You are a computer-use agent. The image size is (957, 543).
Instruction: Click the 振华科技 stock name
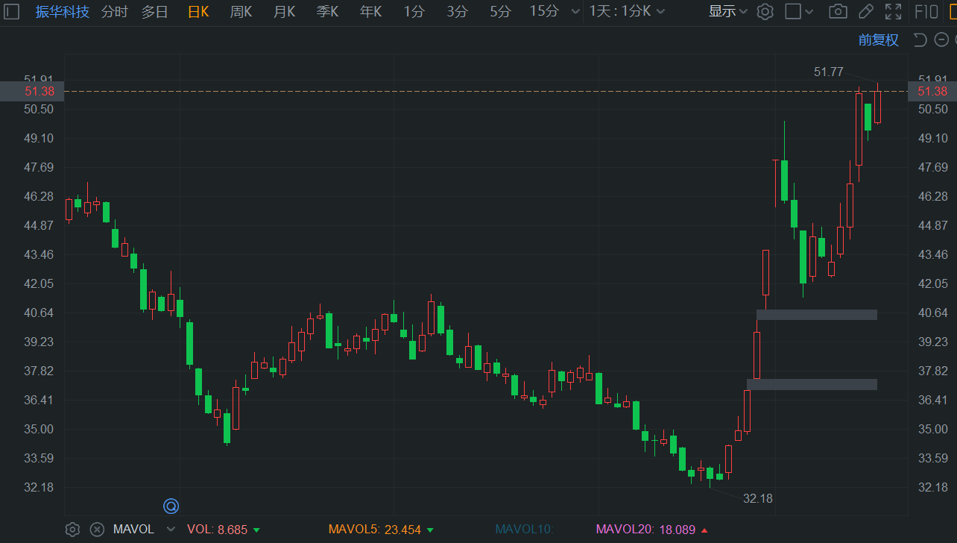coord(62,11)
